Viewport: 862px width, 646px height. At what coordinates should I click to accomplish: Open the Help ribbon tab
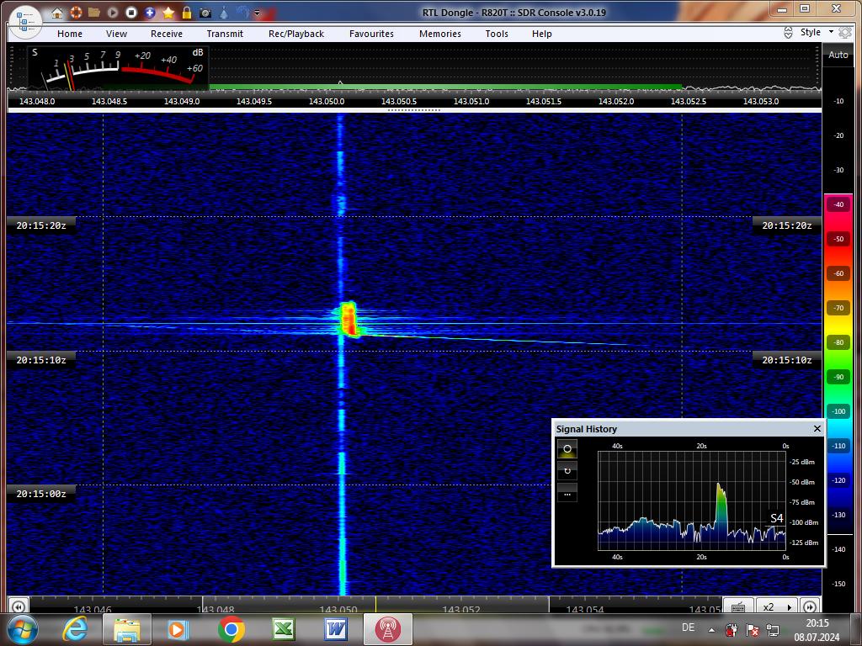pos(541,34)
